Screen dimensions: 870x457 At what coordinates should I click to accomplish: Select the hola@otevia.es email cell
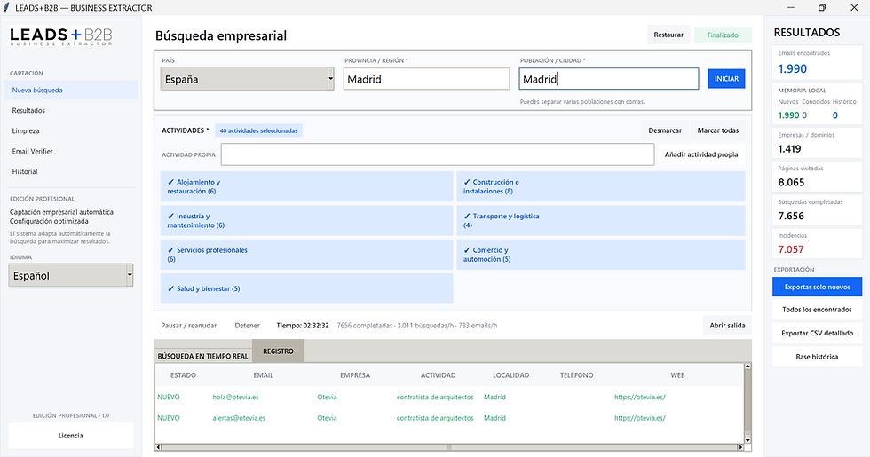pyautogui.click(x=236, y=398)
